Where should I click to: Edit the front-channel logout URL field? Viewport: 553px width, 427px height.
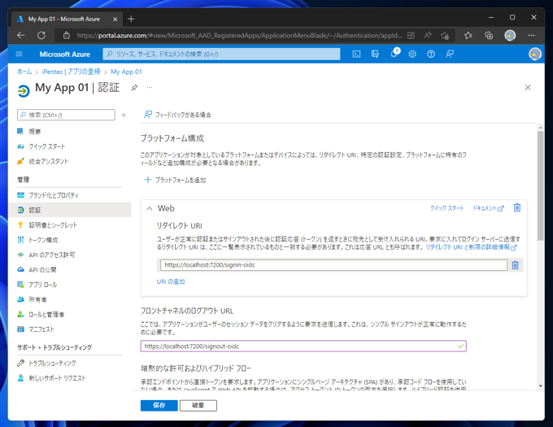tap(303, 346)
